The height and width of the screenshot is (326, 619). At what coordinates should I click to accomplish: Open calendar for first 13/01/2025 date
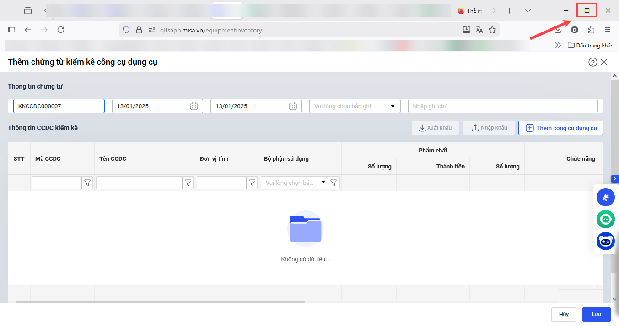[194, 106]
